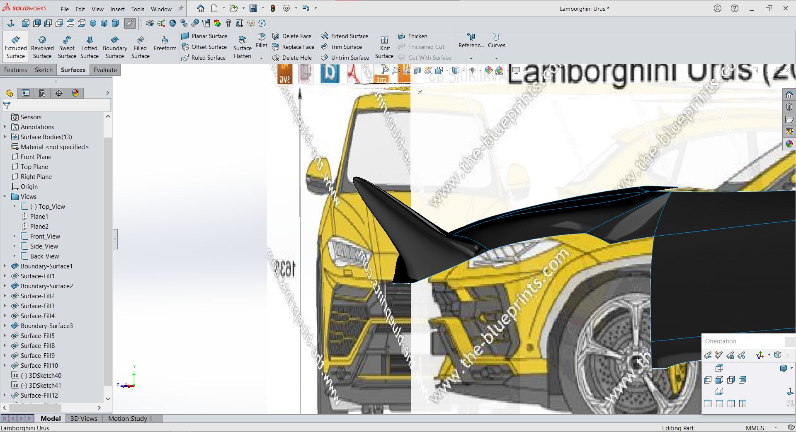
Task: Switch to the Motion Study 1 tab
Action: tap(130, 418)
